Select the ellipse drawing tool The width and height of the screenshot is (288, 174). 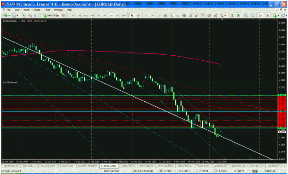point(184,16)
